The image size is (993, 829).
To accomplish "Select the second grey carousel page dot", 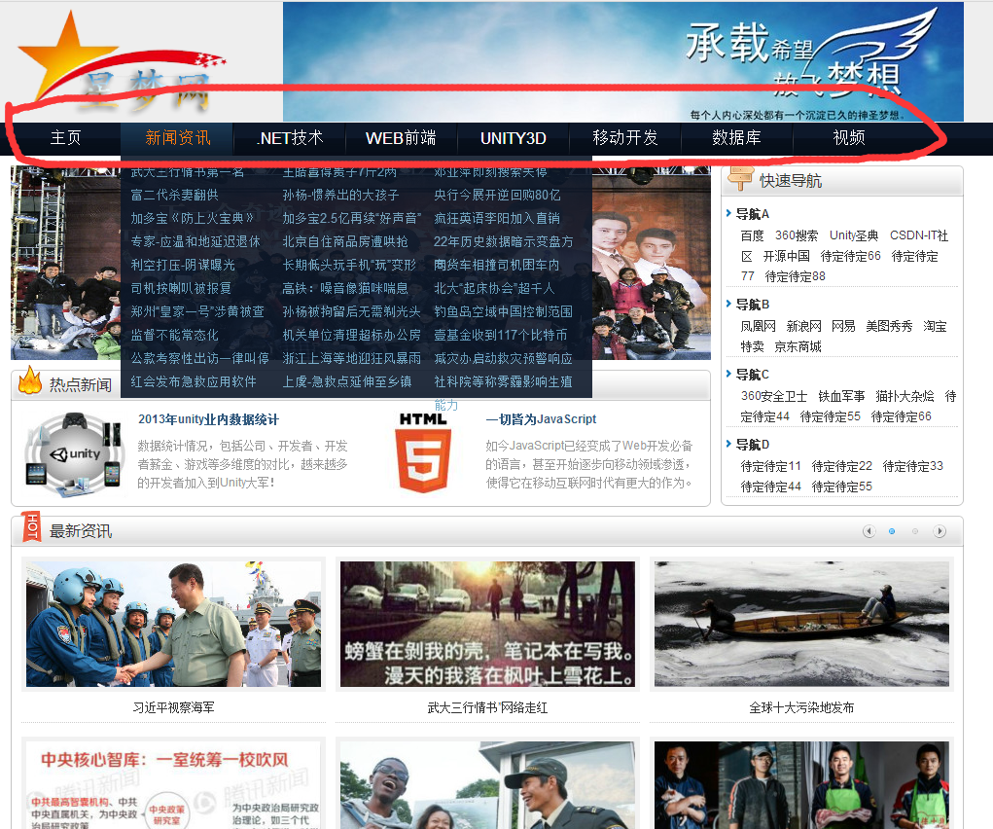I will [x=915, y=531].
